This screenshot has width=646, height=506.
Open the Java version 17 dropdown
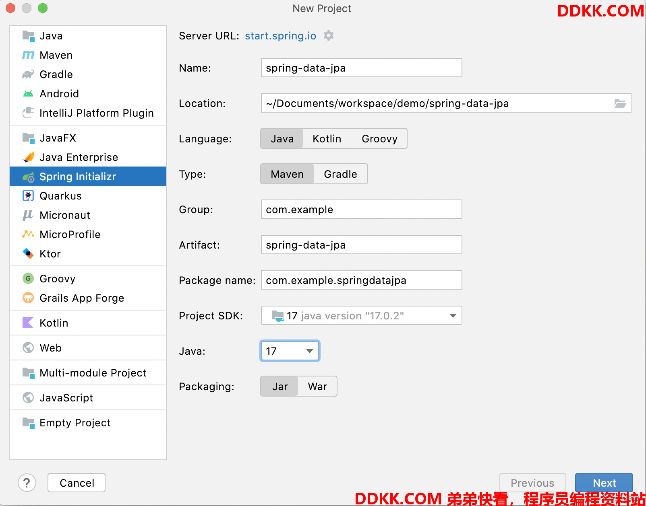(x=290, y=351)
